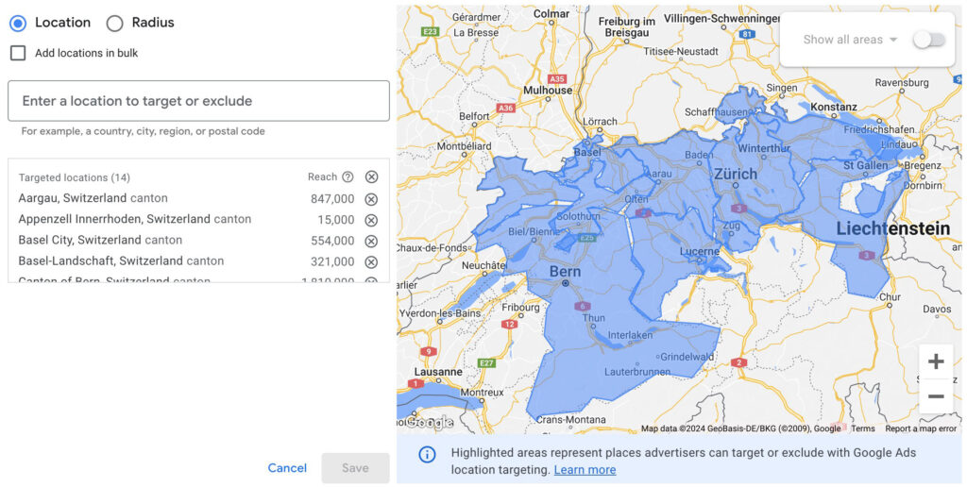
Task: Click the route 81 shield on map
Action: click(748, 35)
